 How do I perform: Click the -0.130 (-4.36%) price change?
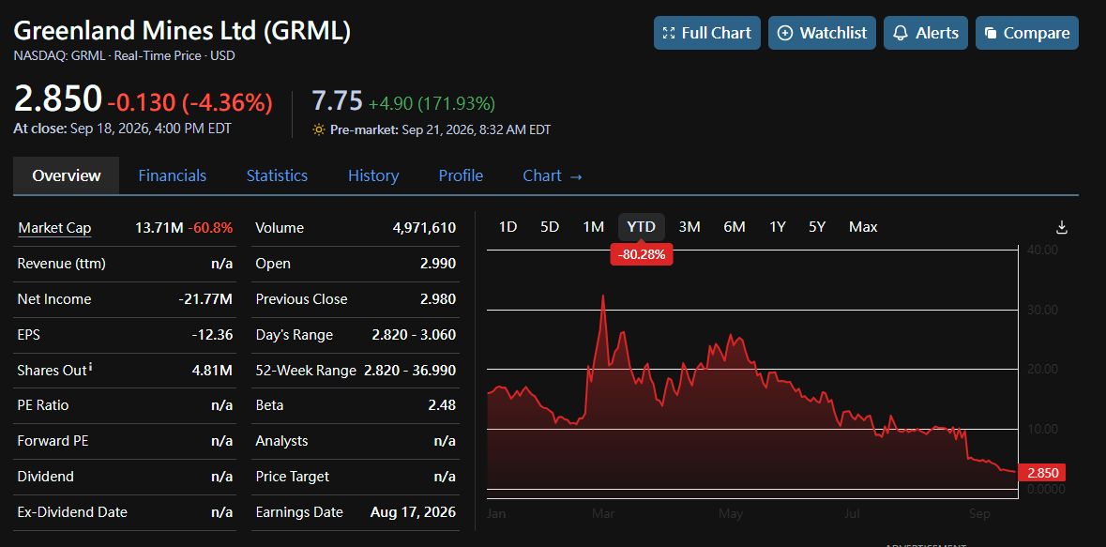189,103
